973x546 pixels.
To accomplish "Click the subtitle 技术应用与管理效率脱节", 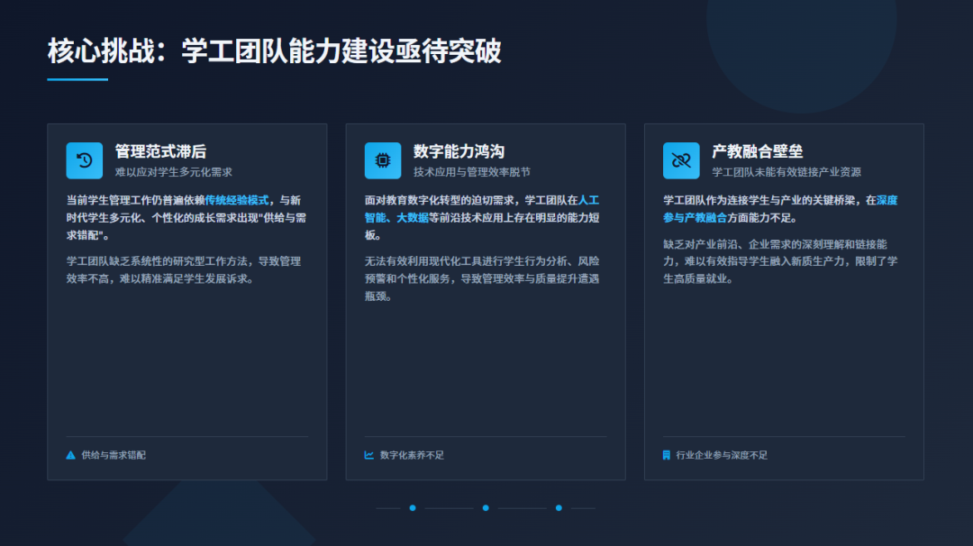I will pos(472,172).
